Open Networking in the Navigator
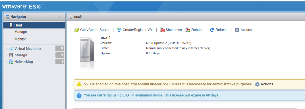 (24, 62)
